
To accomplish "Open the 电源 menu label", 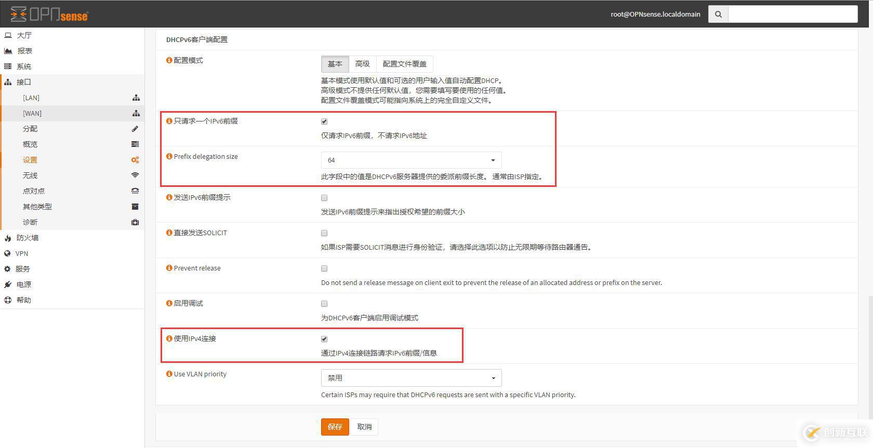I will [x=24, y=284].
